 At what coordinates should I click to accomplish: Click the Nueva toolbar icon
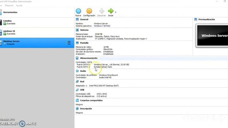coord(78,11)
